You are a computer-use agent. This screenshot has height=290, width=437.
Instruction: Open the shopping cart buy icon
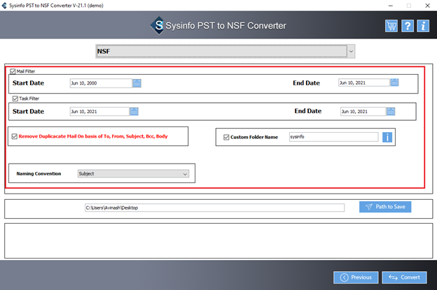[x=391, y=26]
